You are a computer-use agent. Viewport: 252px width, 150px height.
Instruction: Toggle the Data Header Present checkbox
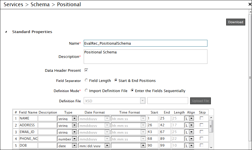(x=87, y=70)
